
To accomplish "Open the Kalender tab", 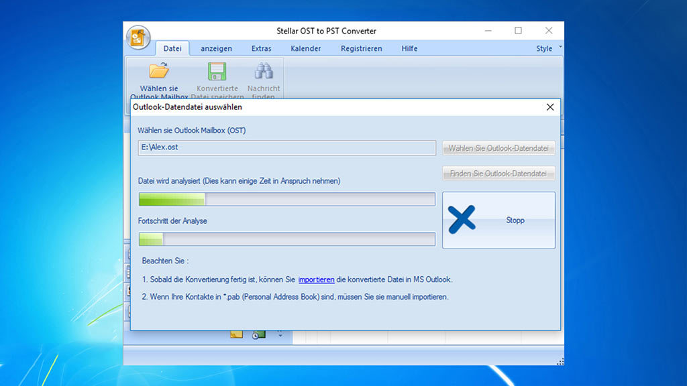I will pos(306,48).
